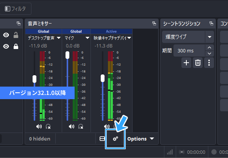The width and height of the screenshot is (228, 158).
Task: Toggle the locked padlock on second source
Action: click(16, 46)
